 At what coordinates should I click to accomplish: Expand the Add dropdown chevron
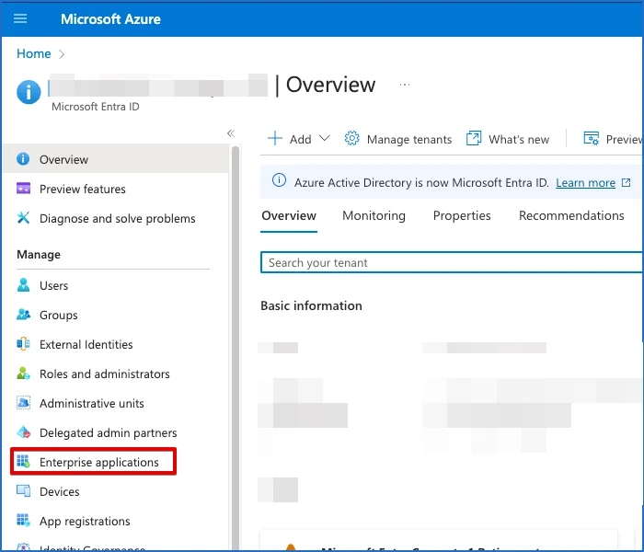point(324,139)
